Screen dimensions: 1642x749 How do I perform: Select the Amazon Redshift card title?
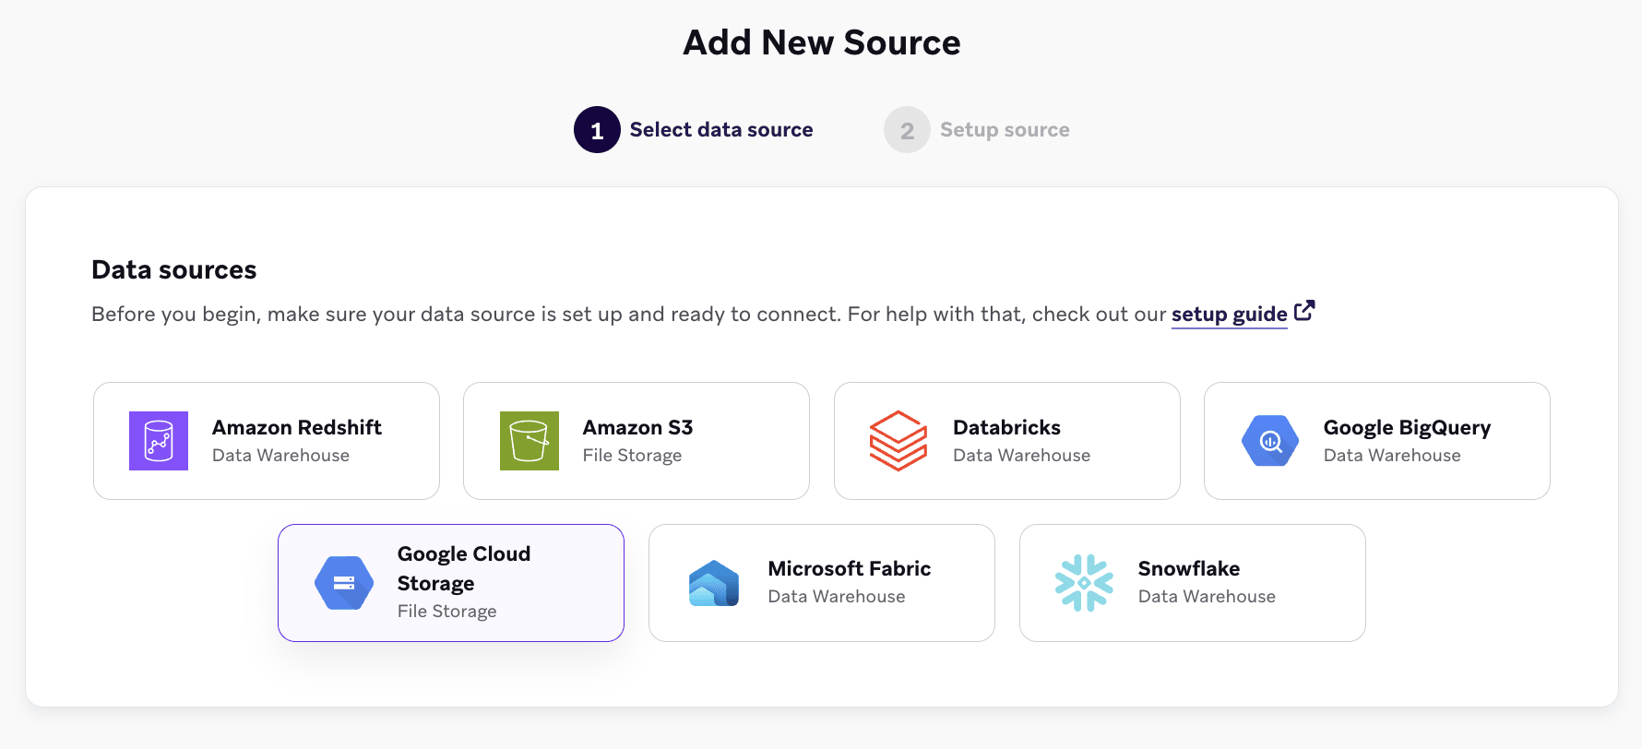pyautogui.click(x=297, y=427)
